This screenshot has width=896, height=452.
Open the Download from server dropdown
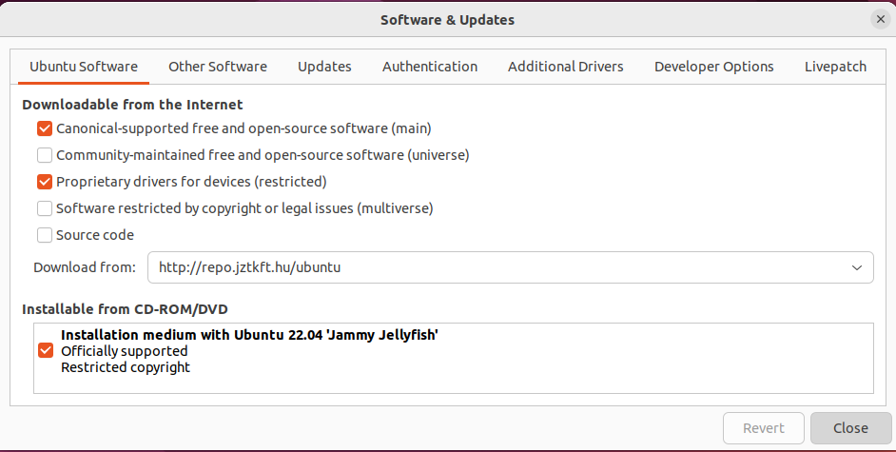[x=510, y=267]
